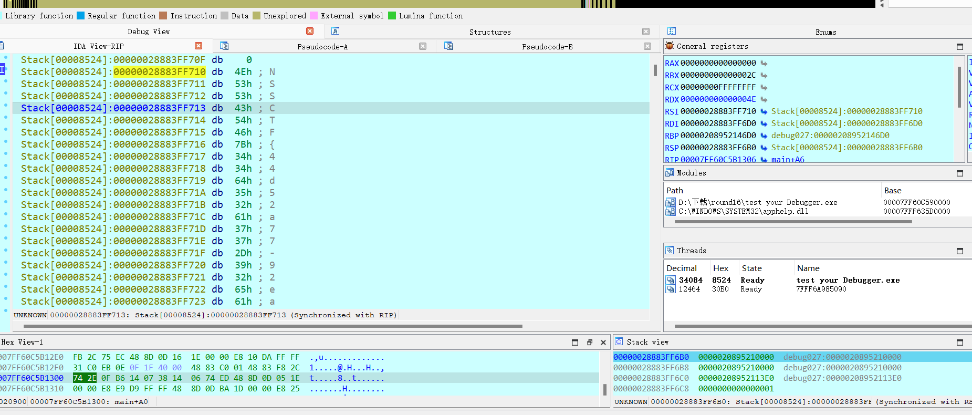The height and width of the screenshot is (415, 972).
Task: Switch to the Debug View tab
Action: tap(149, 32)
